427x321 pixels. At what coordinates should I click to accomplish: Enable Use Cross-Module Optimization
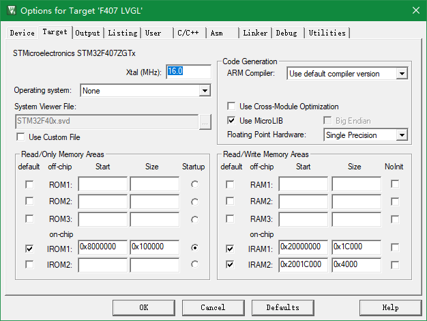click(x=231, y=106)
